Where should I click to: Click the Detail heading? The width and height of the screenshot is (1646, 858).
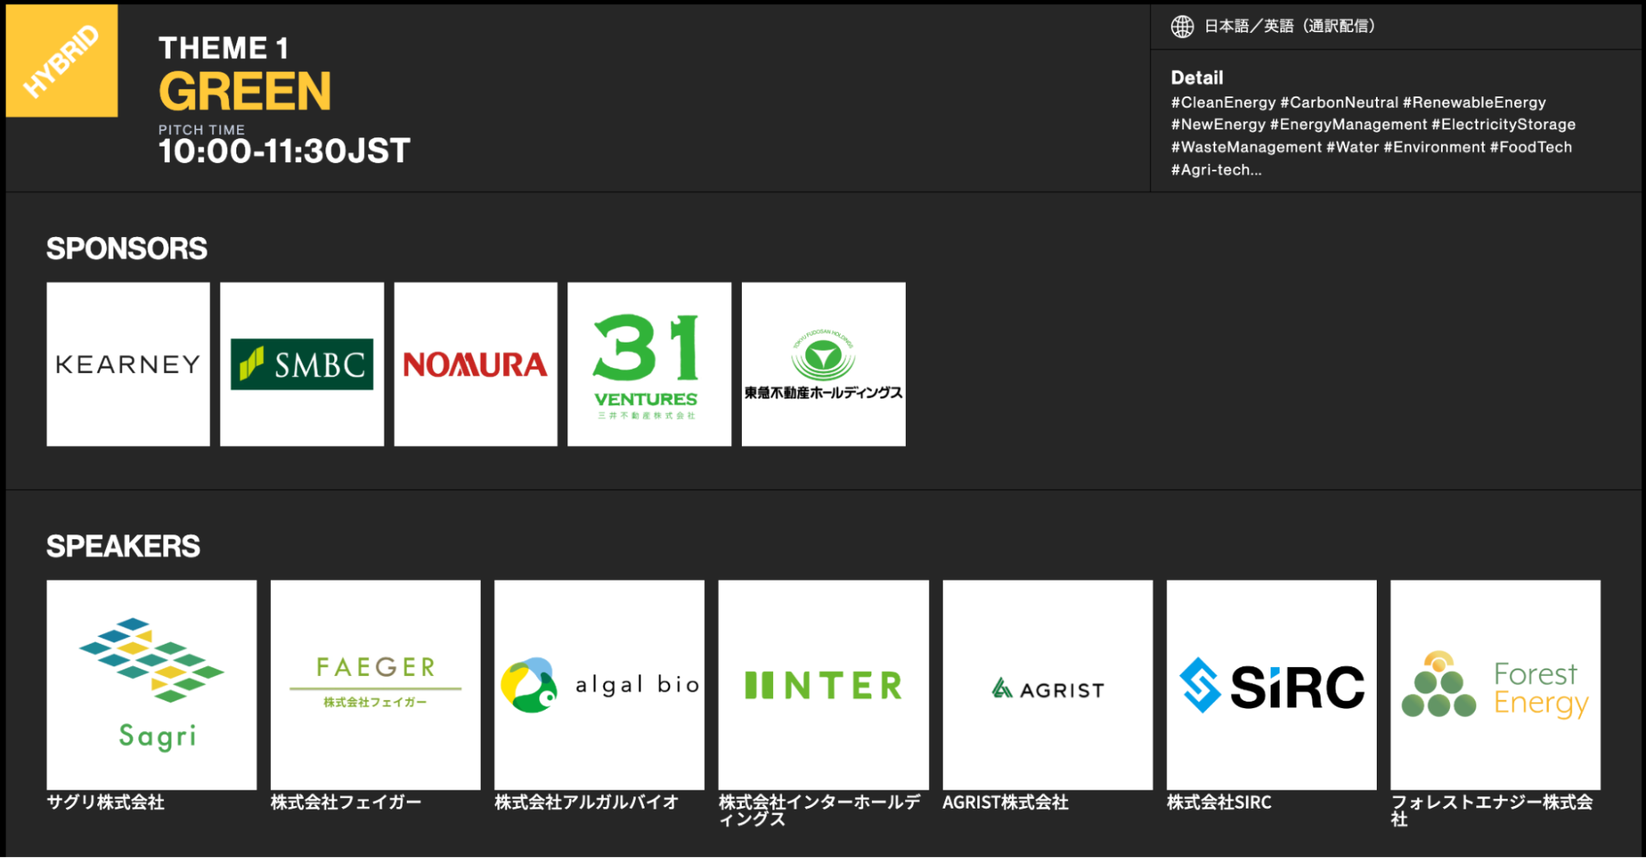(x=1197, y=77)
